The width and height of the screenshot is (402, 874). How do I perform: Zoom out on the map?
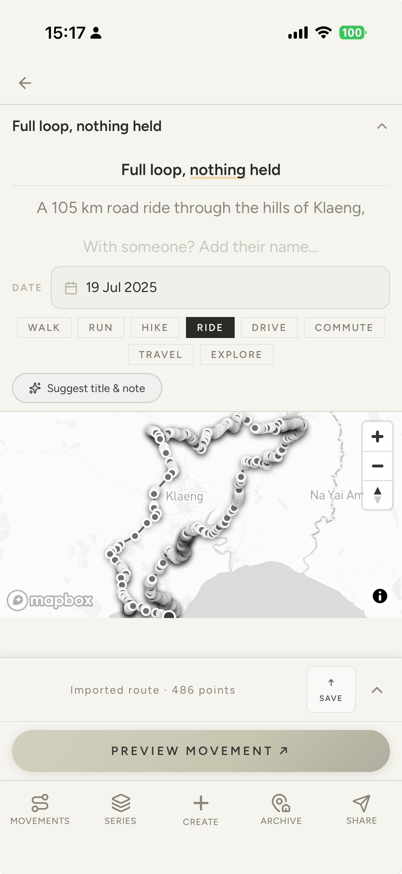coord(377,466)
